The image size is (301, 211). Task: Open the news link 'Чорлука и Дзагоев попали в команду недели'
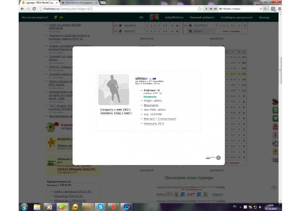[x=69, y=37]
